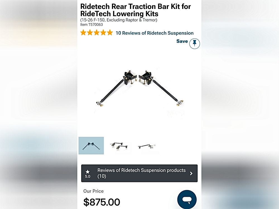Click the main traction bar product image
Screen dimensions: 279x209
139,88
